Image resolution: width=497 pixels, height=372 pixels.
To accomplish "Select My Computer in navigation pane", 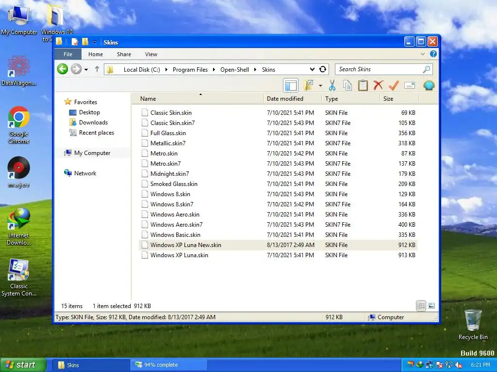I will 92,153.
